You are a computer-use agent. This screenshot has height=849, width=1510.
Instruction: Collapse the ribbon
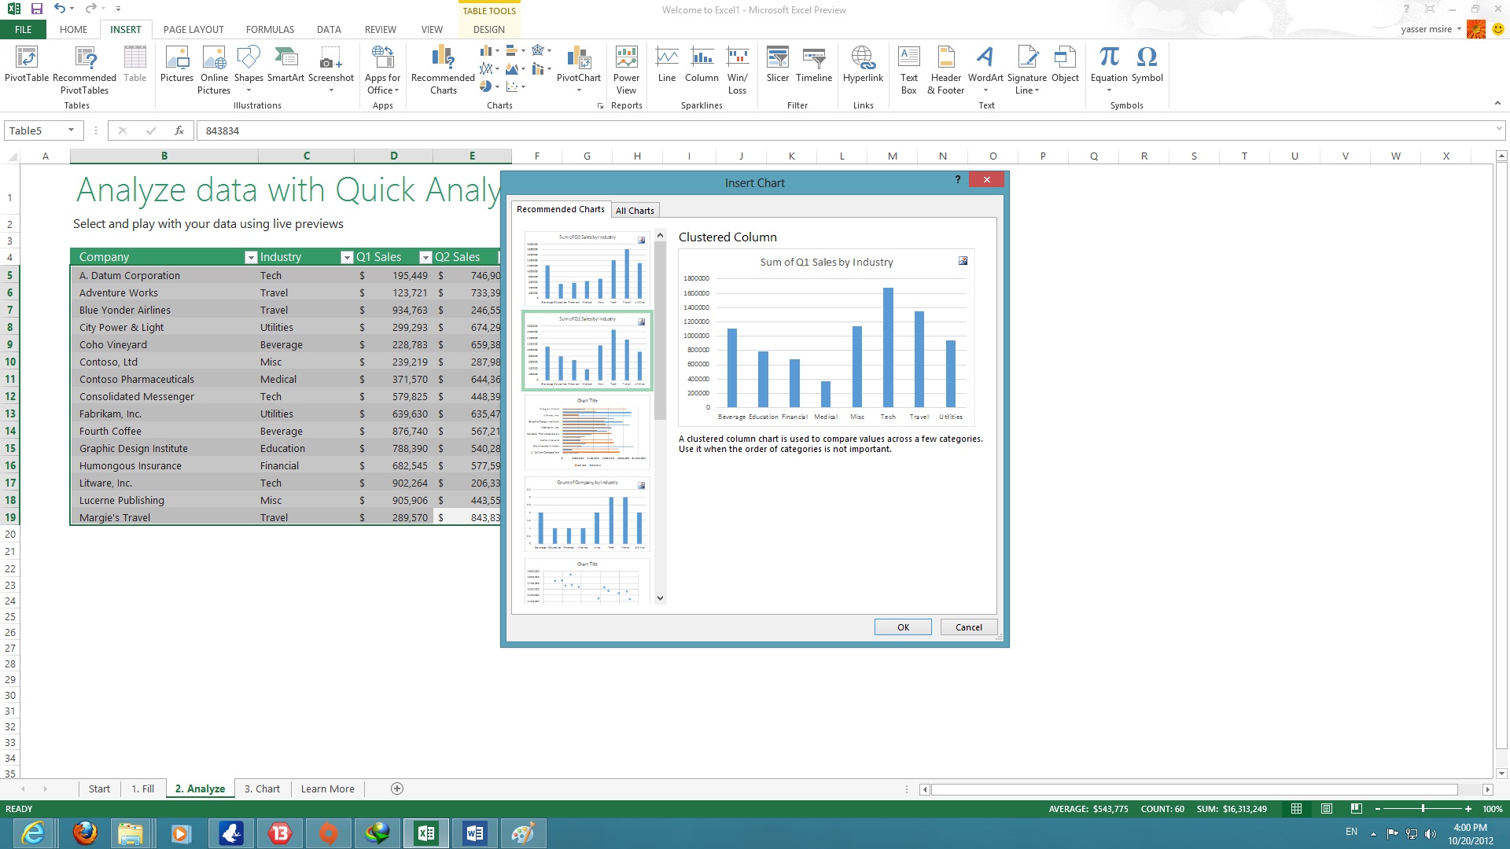click(1497, 103)
